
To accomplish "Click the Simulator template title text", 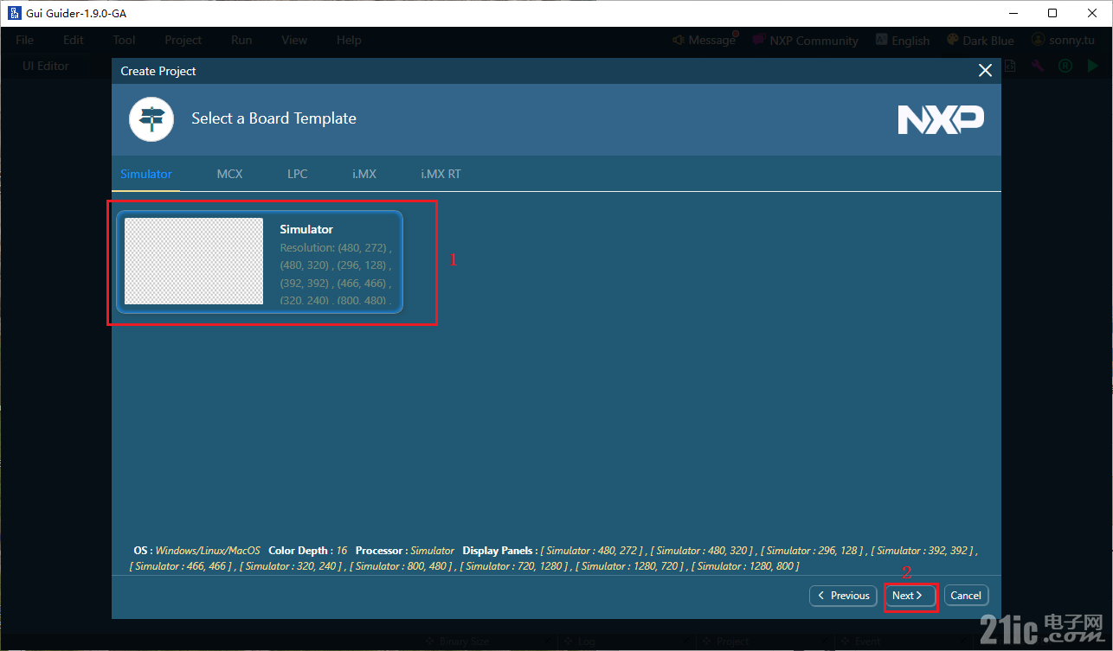I will 306,229.
